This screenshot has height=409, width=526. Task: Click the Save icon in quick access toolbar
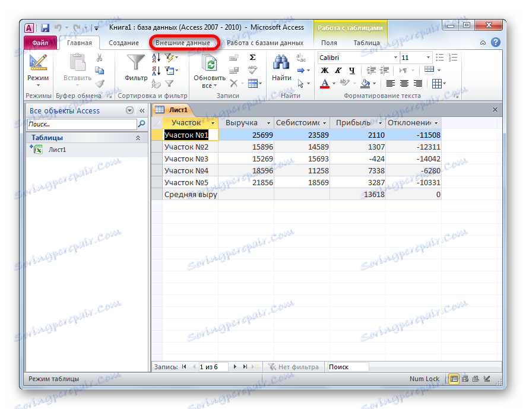[x=45, y=27]
